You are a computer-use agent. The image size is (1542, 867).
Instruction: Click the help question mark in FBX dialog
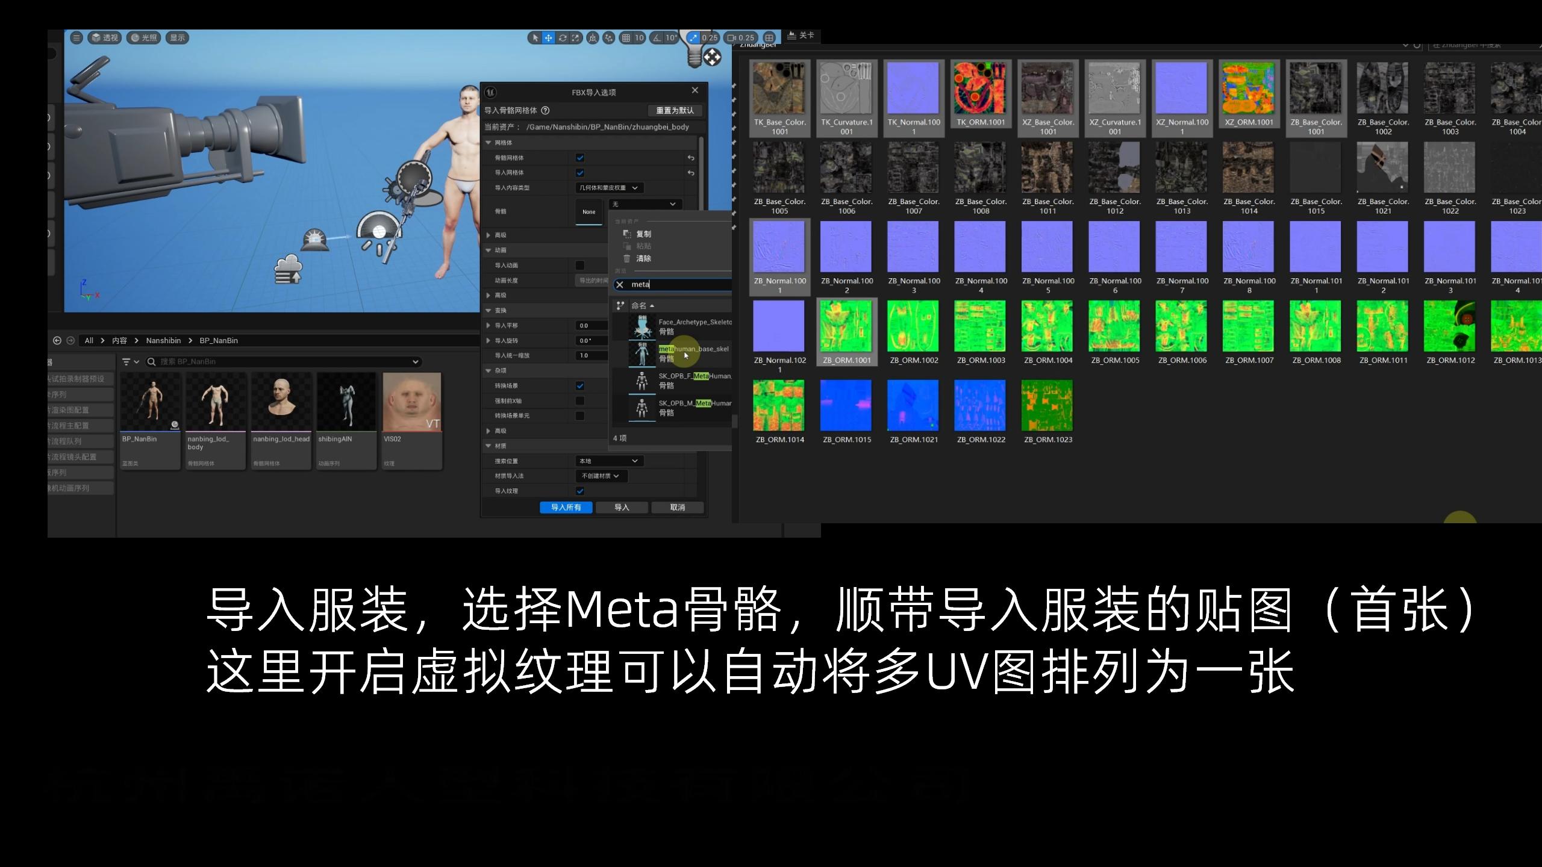click(545, 110)
